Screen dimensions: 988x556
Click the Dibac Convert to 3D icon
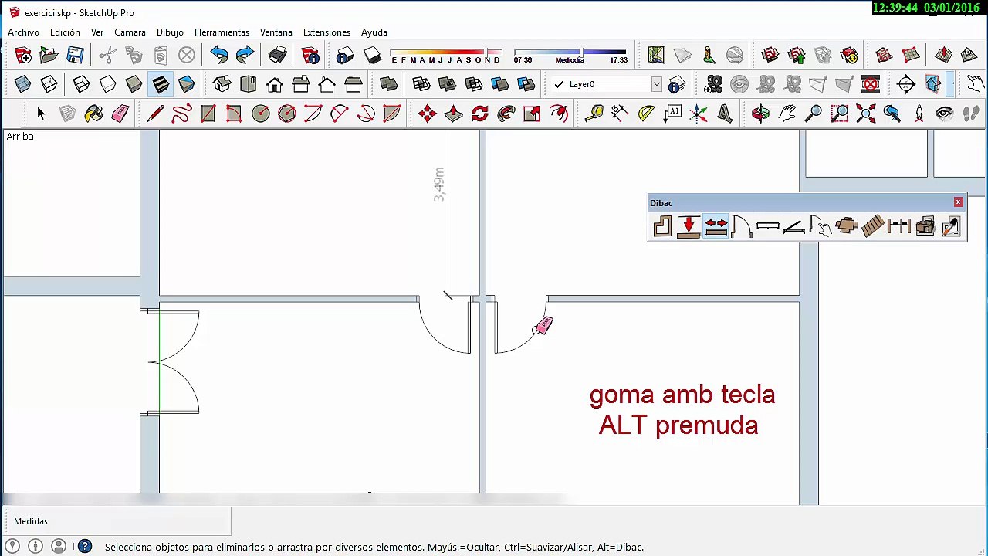click(925, 226)
